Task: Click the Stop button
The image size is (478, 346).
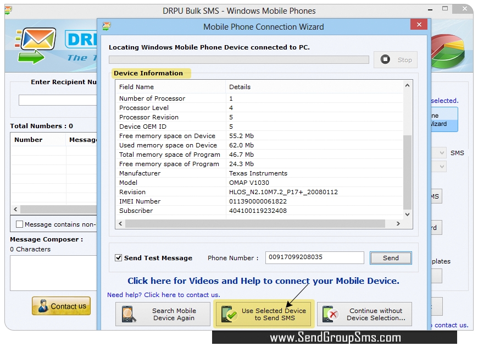Action: point(396,60)
